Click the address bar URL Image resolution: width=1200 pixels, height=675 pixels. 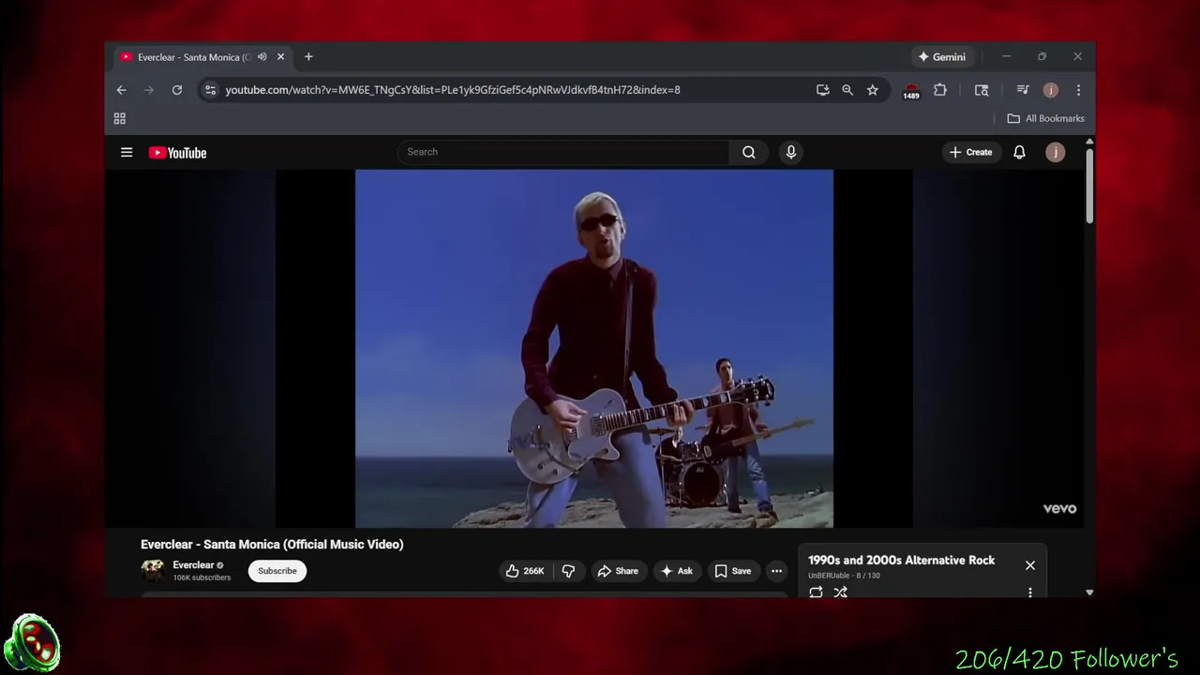click(453, 90)
